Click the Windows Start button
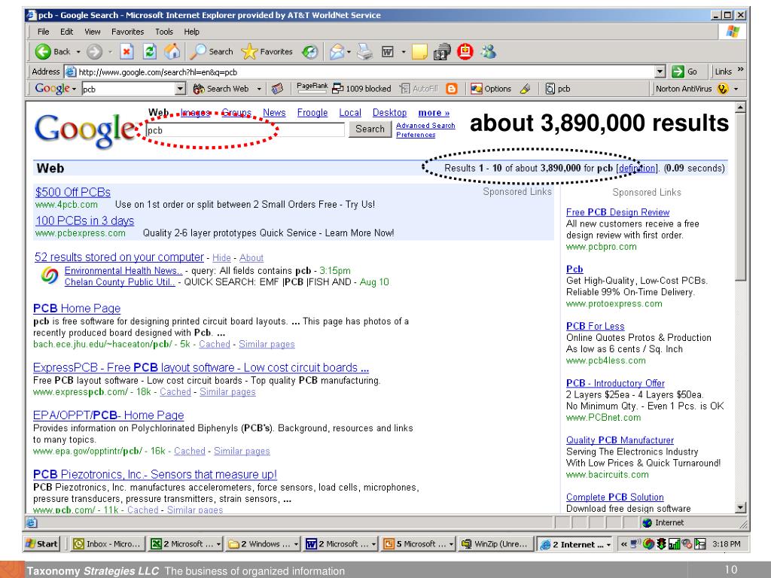The height and width of the screenshot is (578, 771). coord(42,543)
